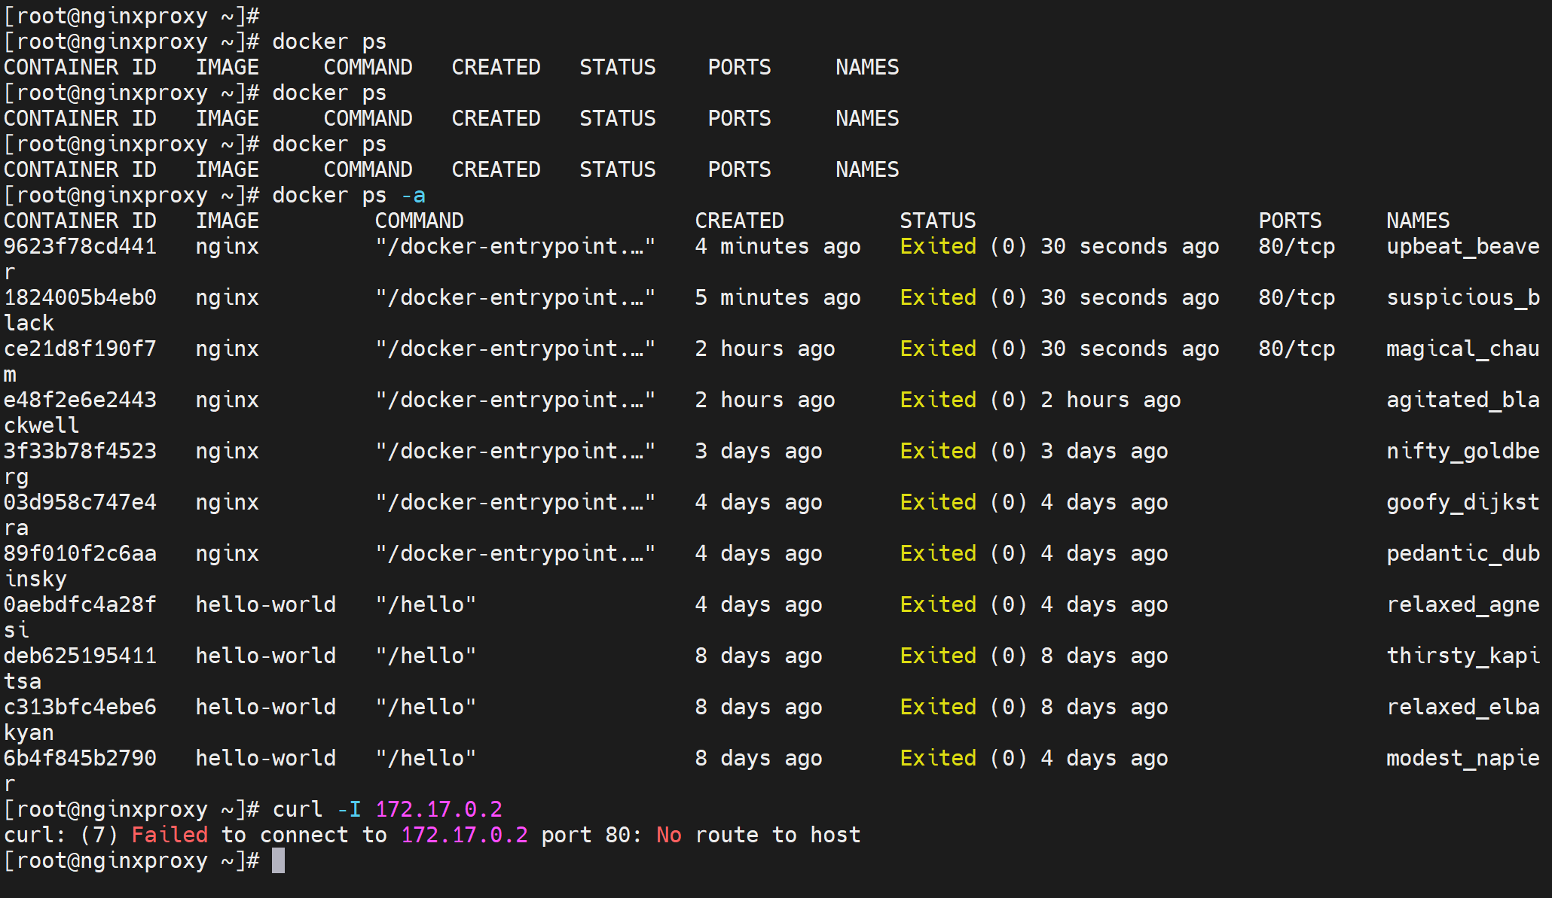
Task: Click the terminal cursor at last prompt
Action: tap(278, 860)
